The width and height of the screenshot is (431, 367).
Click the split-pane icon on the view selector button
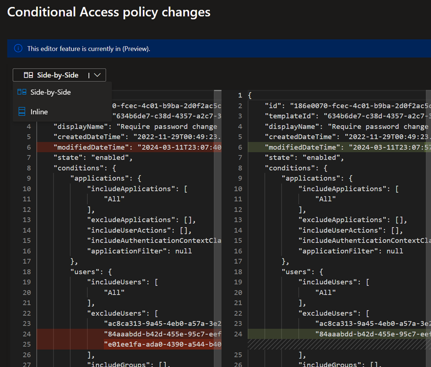coord(28,75)
